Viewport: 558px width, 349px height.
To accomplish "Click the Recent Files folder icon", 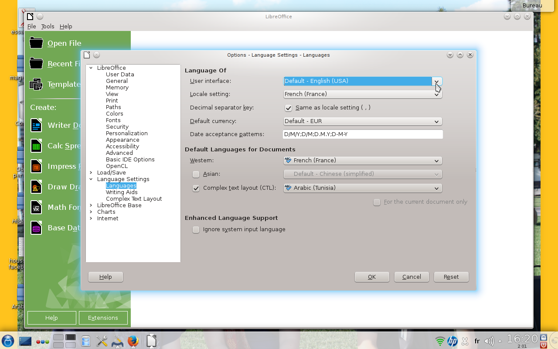I will pos(36,63).
